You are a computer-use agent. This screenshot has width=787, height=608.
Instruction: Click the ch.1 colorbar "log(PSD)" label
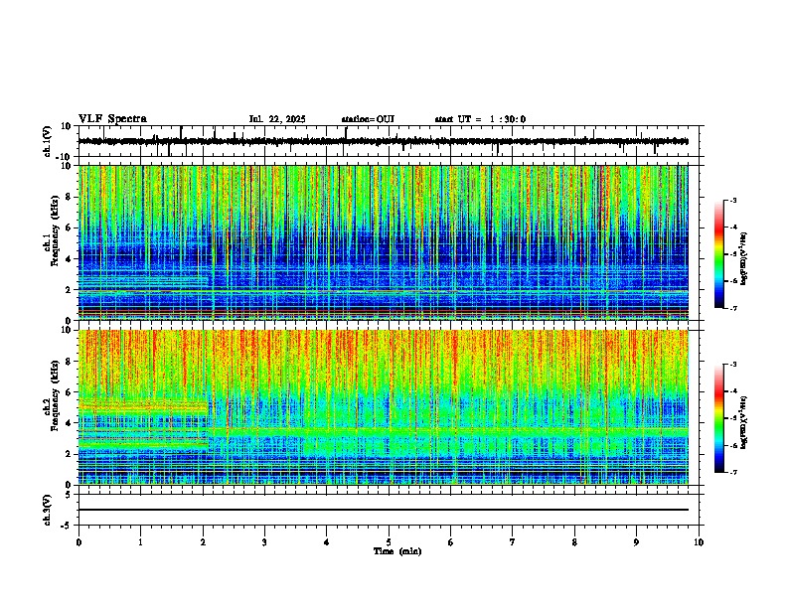coord(744,259)
